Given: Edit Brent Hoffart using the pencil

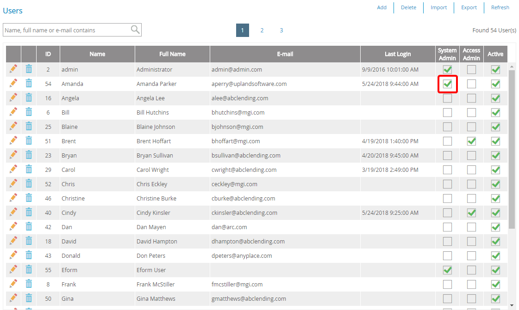Looking at the screenshot, I should pos(13,140).
